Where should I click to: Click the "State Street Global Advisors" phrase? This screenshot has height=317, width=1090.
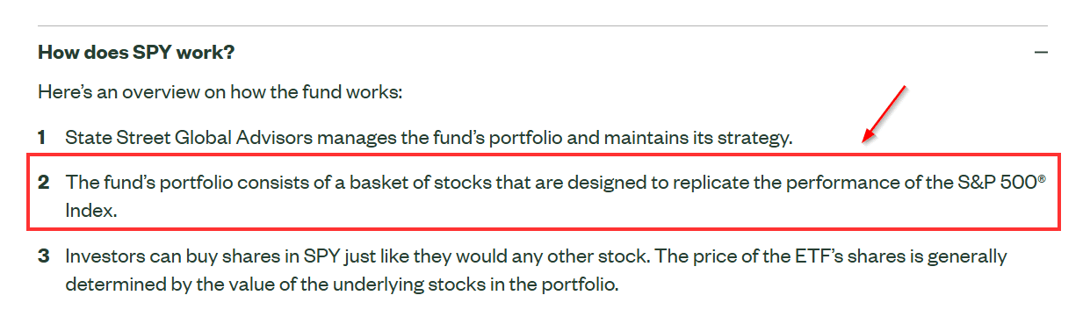189,137
